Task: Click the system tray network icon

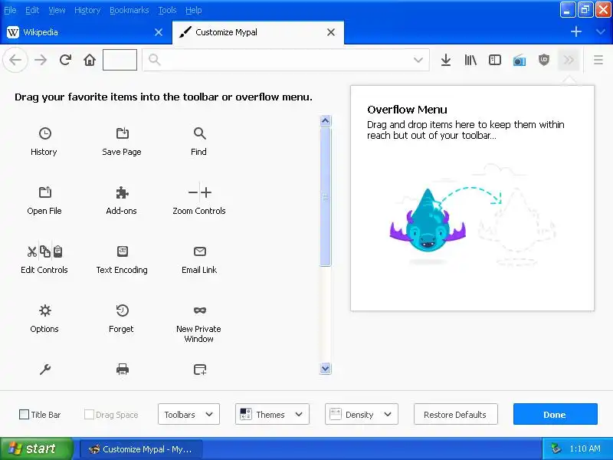Action: [556, 449]
